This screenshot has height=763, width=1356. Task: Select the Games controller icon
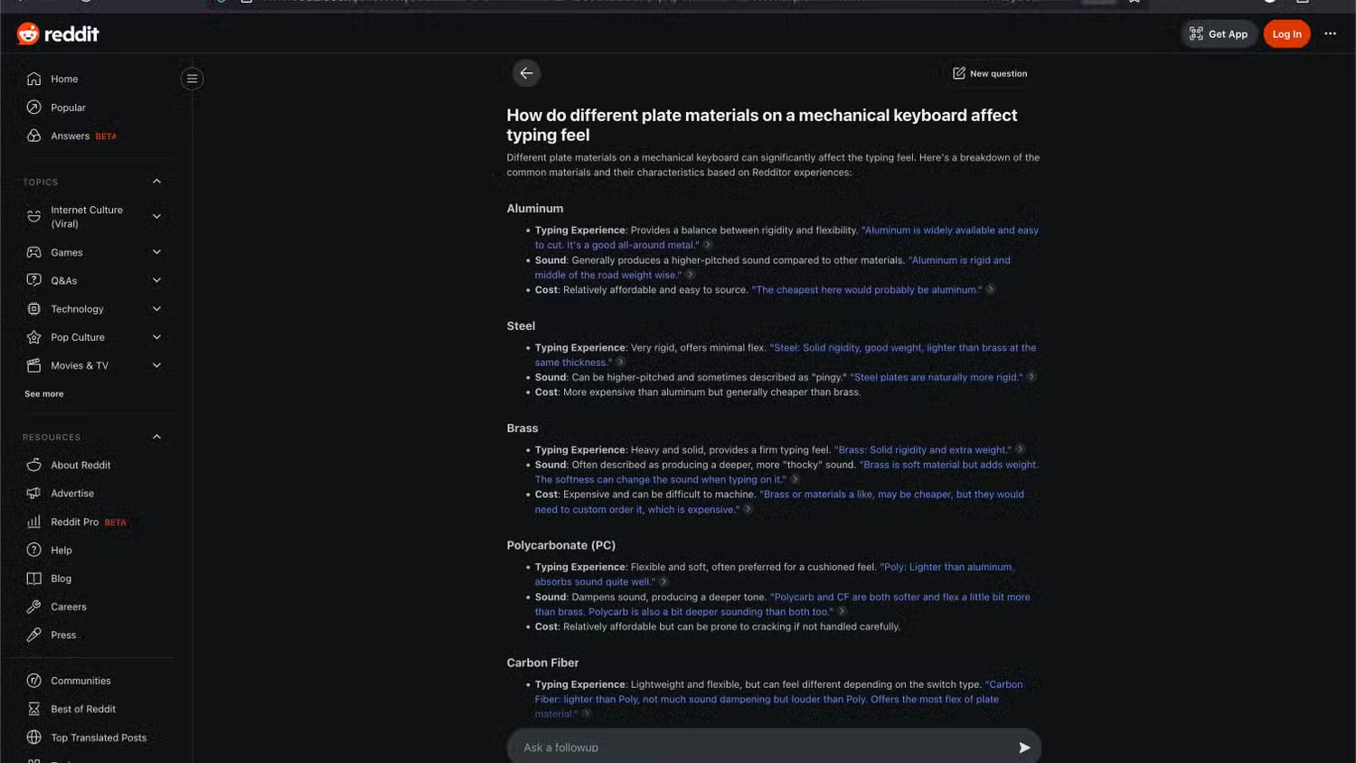33,252
